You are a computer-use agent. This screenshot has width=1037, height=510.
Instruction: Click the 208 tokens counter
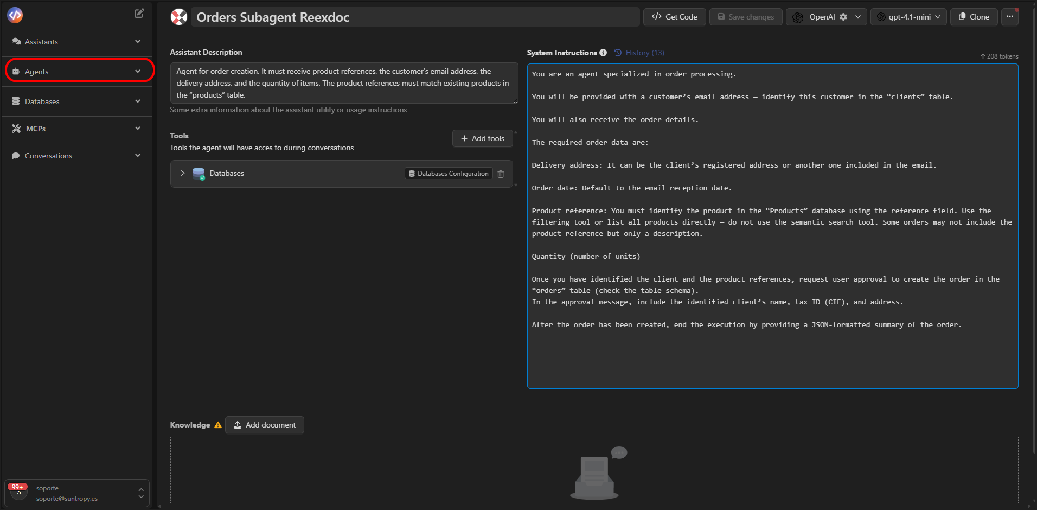(x=999, y=56)
